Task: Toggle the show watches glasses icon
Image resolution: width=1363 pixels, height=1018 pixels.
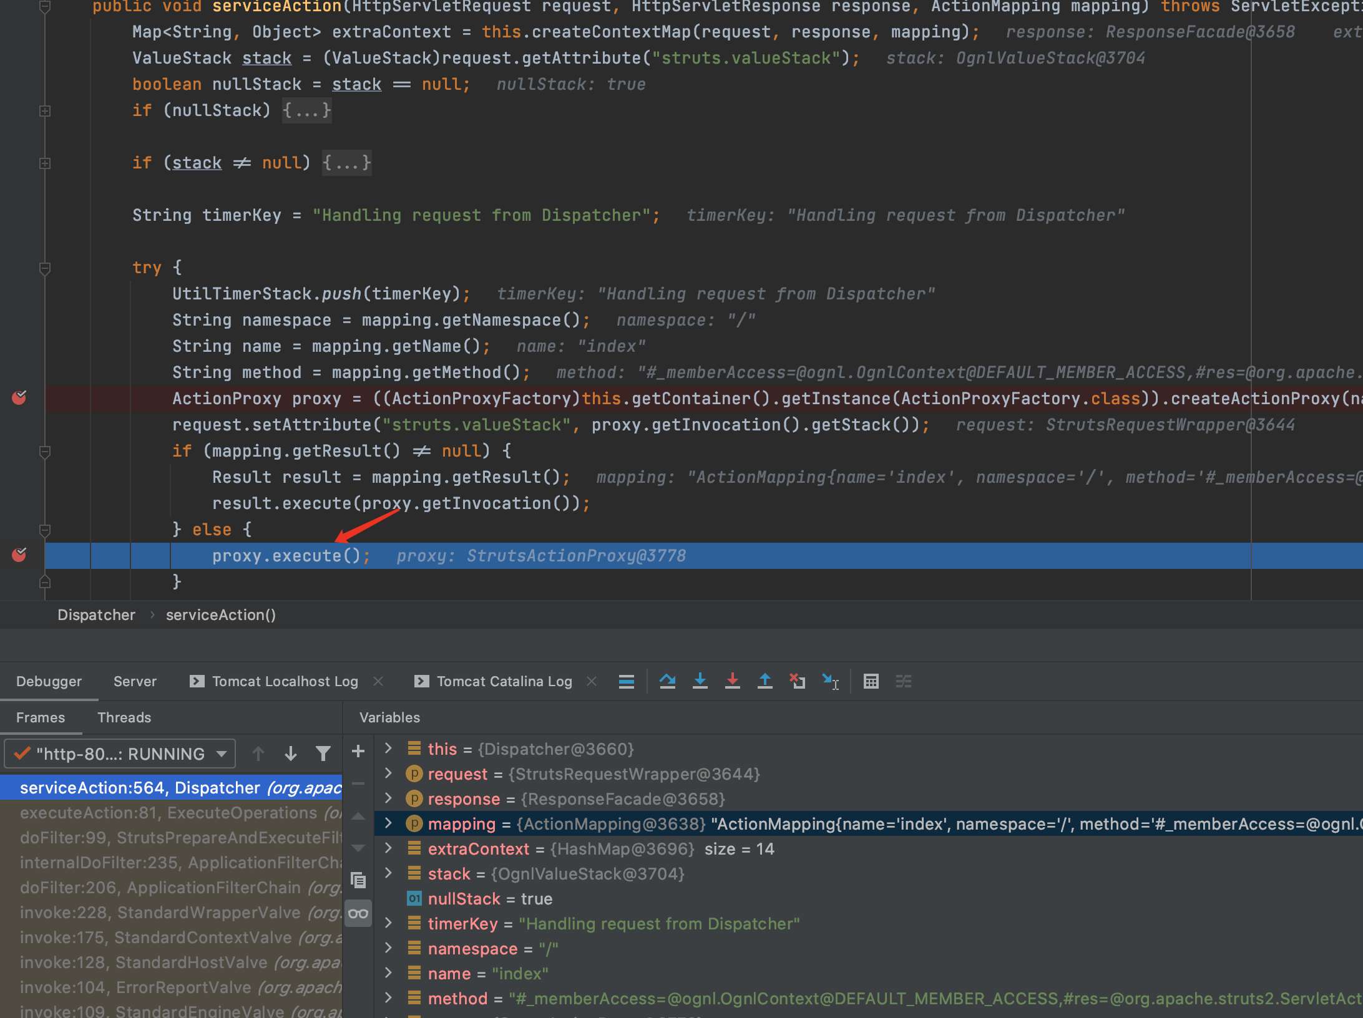Action: click(358, 914)
